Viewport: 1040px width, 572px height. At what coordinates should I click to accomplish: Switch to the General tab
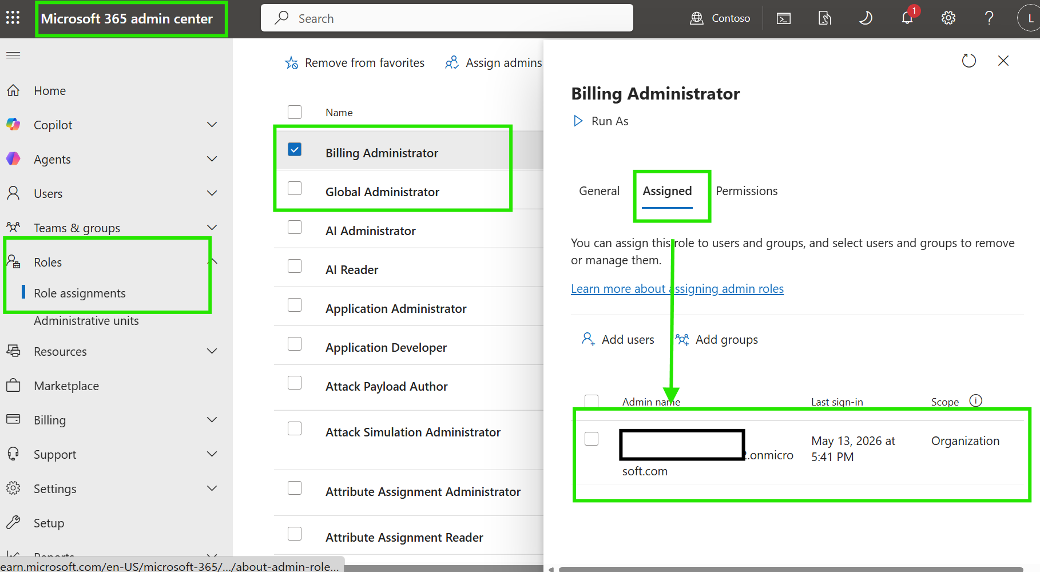[599, 191]
